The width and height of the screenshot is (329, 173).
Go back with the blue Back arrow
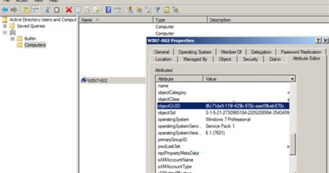tap(5, 10)
